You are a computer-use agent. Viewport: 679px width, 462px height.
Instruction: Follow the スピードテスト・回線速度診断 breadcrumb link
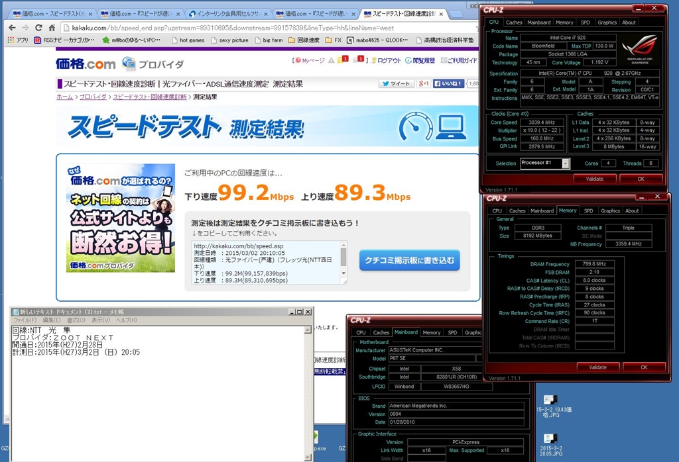150,97
